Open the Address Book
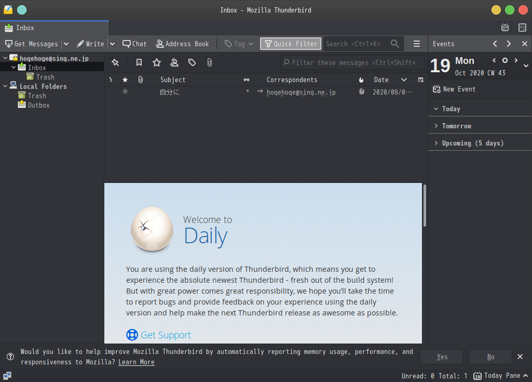The height and width of the screenshot is (382, 532). [182, 44]
